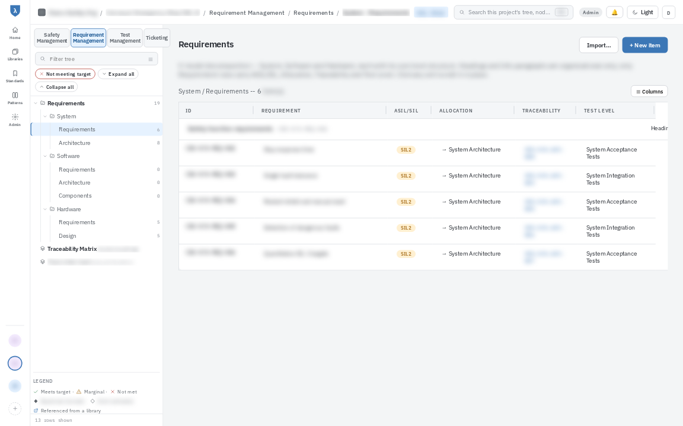Click the ASIL/SIL column header

406,111
